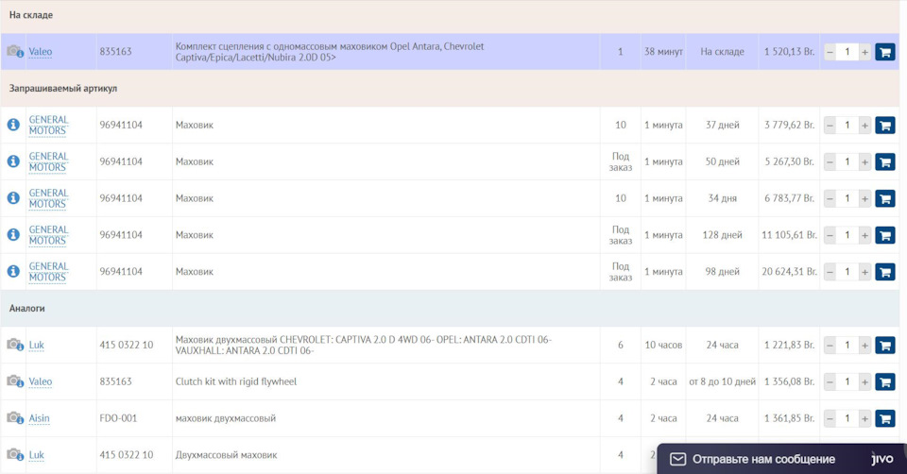907x474 pixels.
Task: Click quantity field in 3 779,62 Br row
Action: point(847,126)
